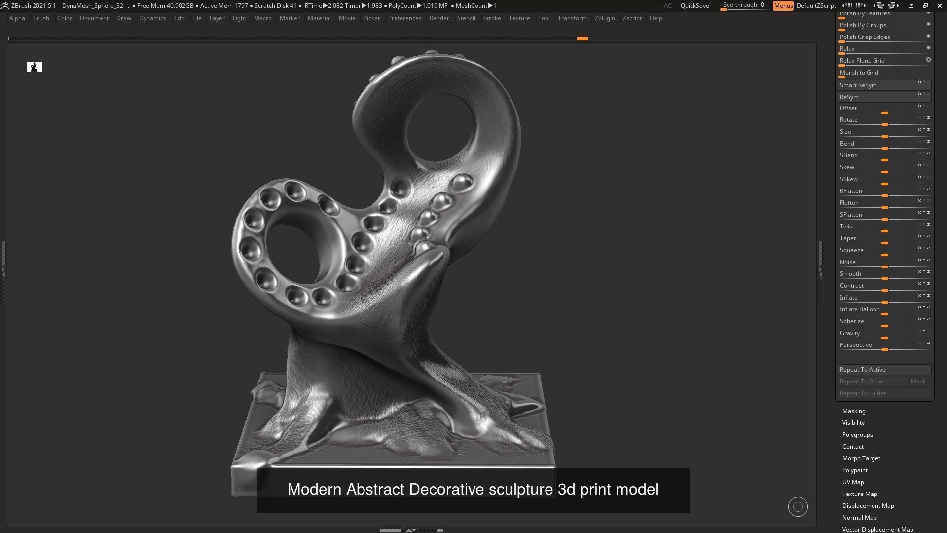This screenshot has width=947, height=533.
Task: Toggle X axis modifier for Noise
Action: tap(919, 260)
